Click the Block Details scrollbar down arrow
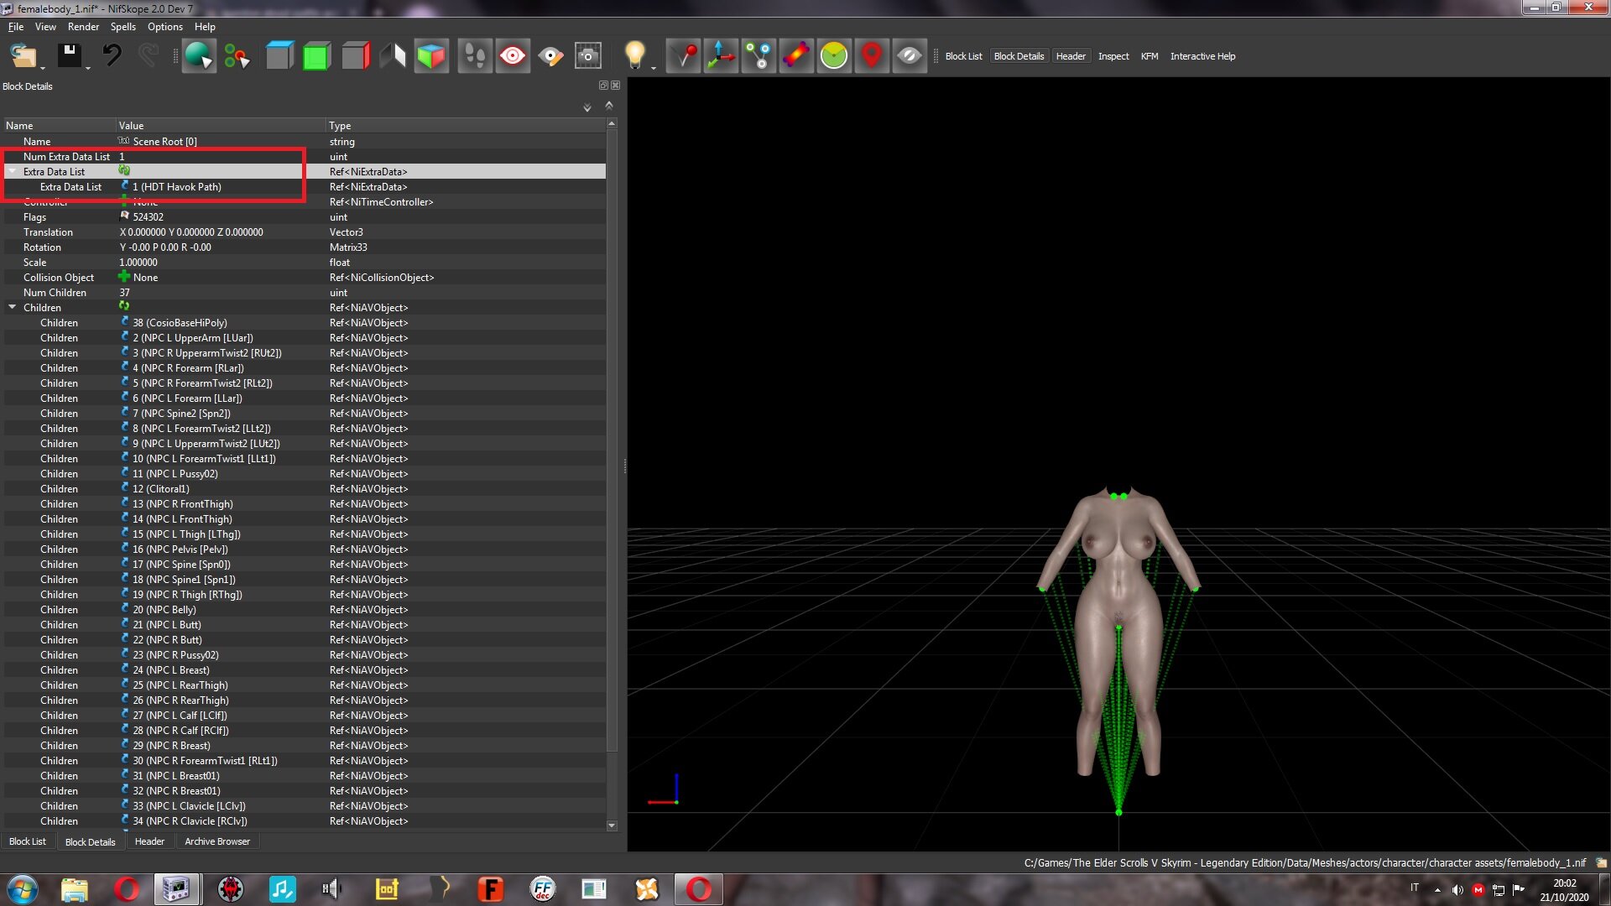 click(612, 825)
